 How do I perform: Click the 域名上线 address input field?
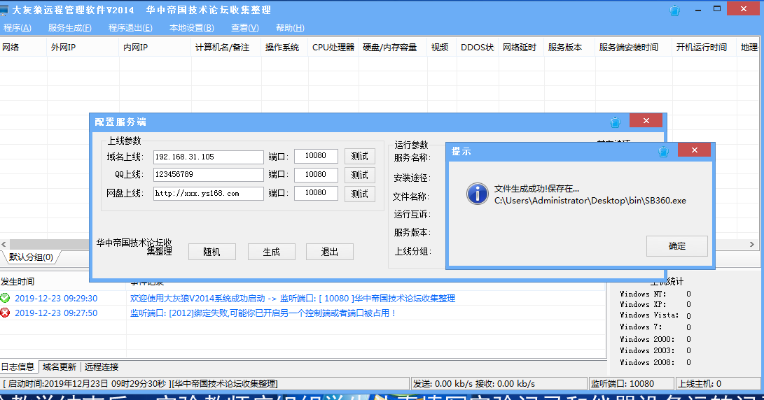pyautogui.click(x=208, y=157)
